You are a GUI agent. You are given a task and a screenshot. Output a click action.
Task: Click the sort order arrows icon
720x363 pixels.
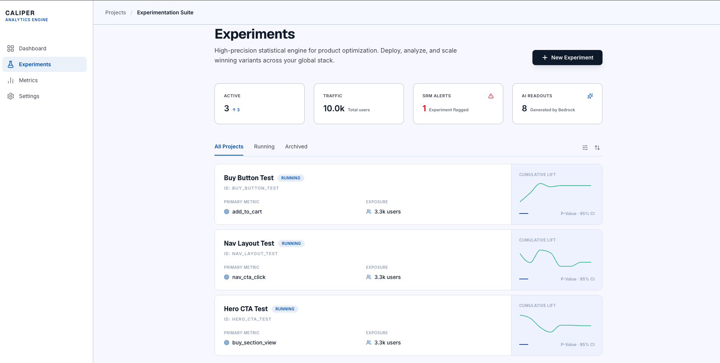click(x=597, y=148)
